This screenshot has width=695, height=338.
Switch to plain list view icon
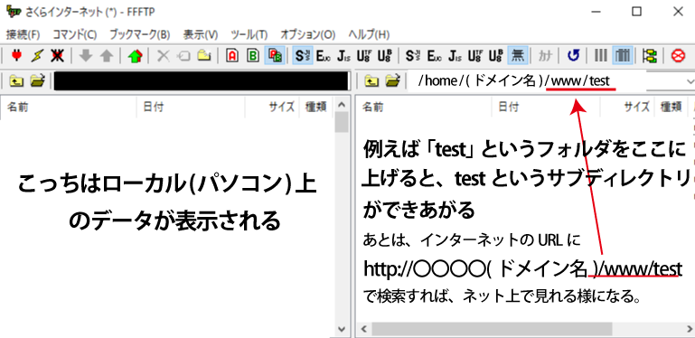pyautogui.click(x=601, y=56)
